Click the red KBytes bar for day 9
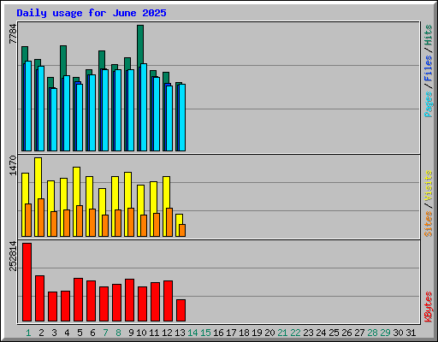 tap(129, 300)
